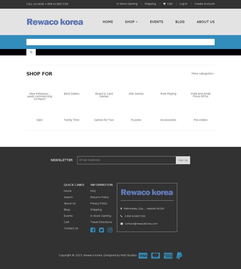Click footer phone number +358 413657159
The width and height of the screenshot is (241, 269).
pyautogui.click(x=135, y=216)
